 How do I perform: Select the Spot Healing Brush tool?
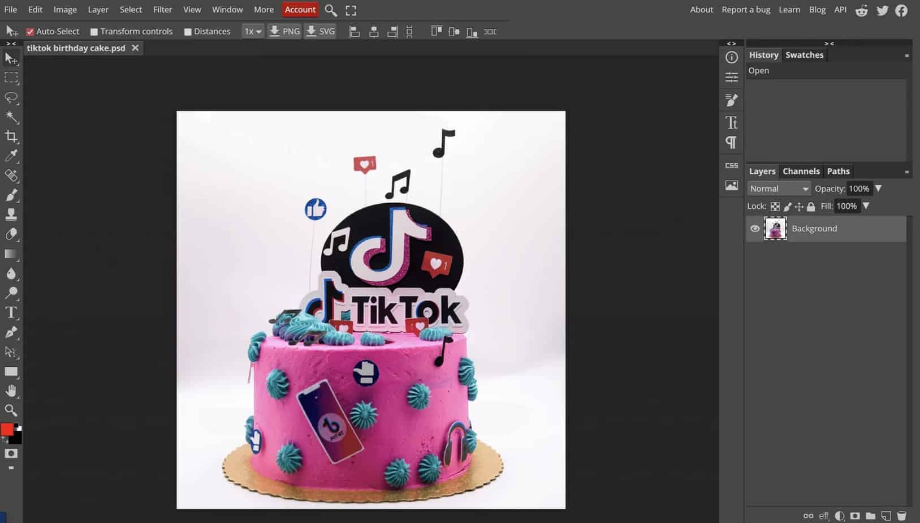[11, 175]
